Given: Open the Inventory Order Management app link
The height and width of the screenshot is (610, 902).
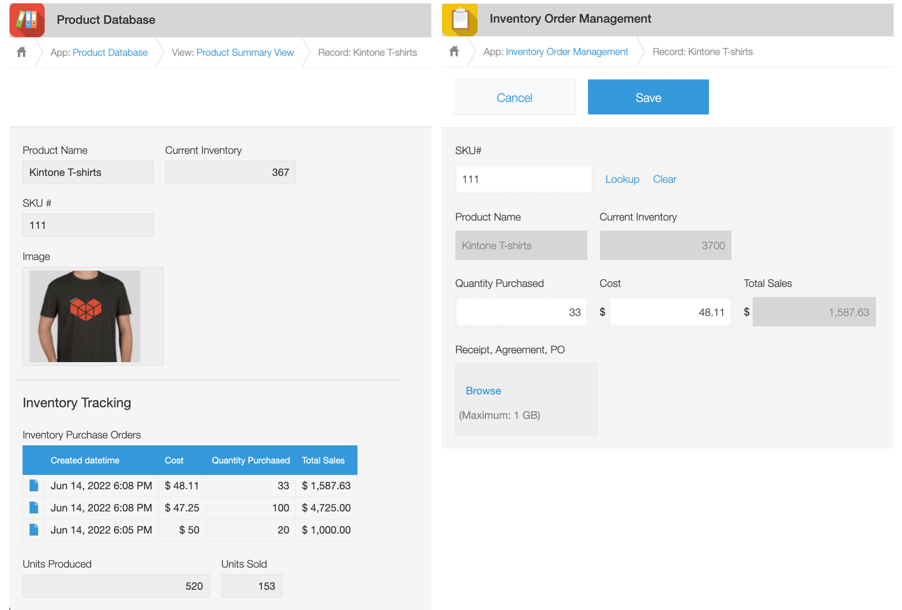Looking at the screenshot, I should pyautogui.click(x=567, y=52).
